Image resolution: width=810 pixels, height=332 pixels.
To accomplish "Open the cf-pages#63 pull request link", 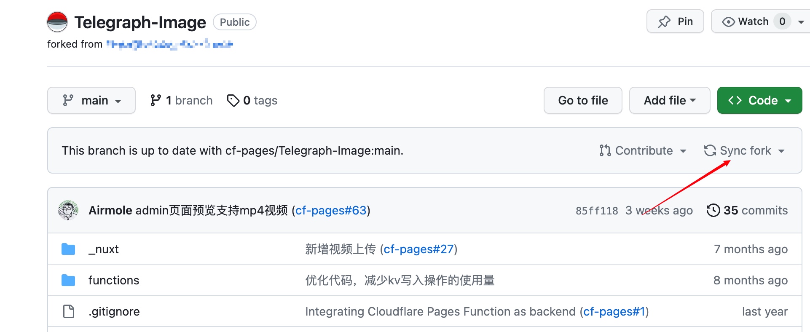I will coord(331,210).
